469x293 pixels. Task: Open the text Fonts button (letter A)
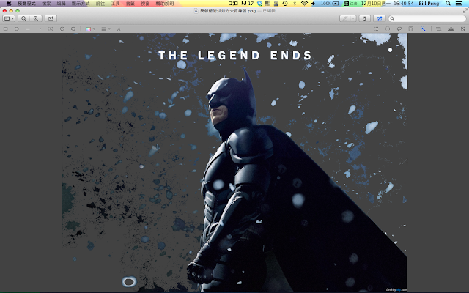pyautogui.click(x=119, y=29)
